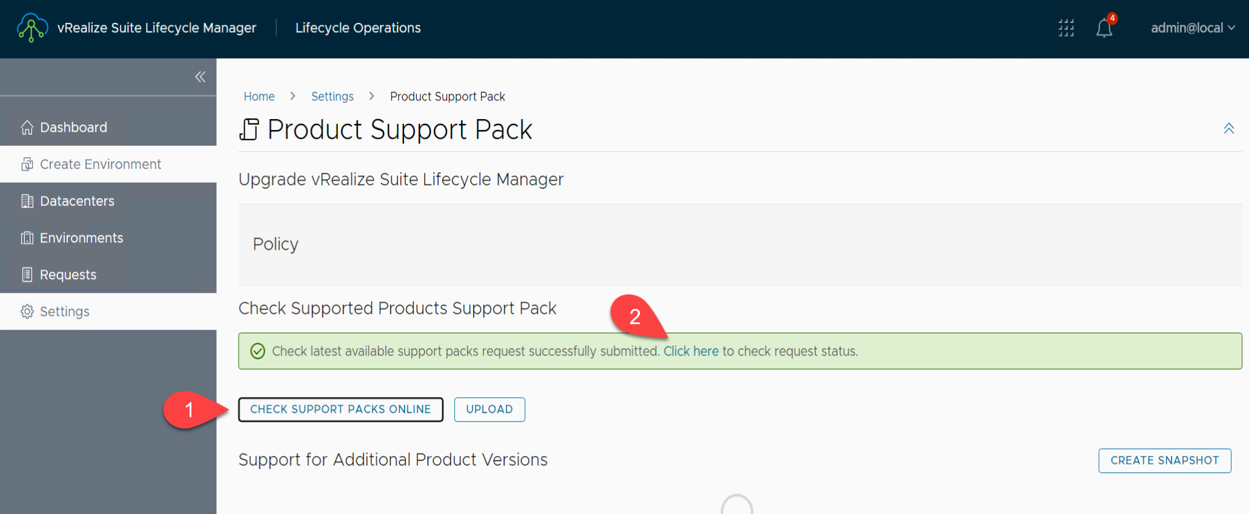Screen dimensions: 1249x514
Task: Open the notifications bell
Action: coord(1104,28)
